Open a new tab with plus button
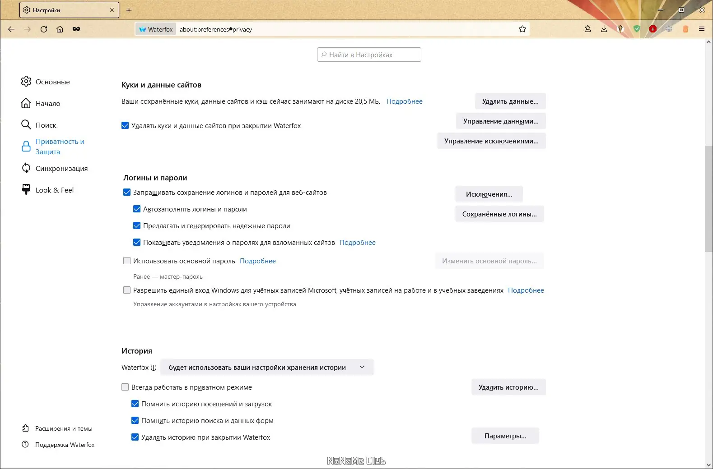The width and height of the screenshot is (713, 469). (129, 10)
